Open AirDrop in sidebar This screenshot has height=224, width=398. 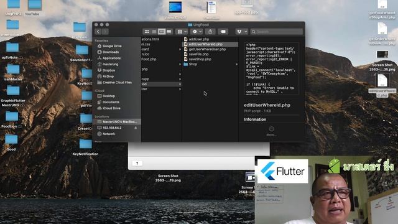[x=108, y=77]
